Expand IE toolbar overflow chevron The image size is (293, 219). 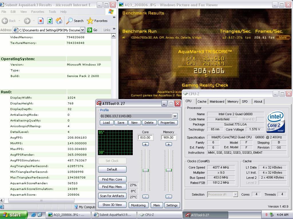coord(114,17)
